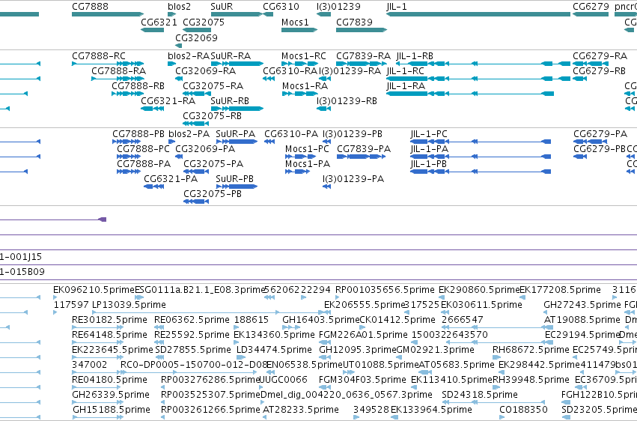Select transcript CG32069-RA
The image size is (637, 421).
pos(179,79)
